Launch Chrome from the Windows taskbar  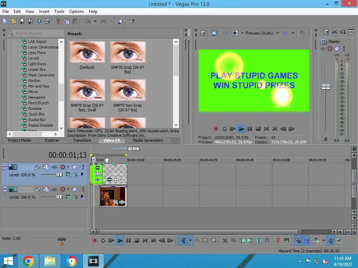[29, 261]
